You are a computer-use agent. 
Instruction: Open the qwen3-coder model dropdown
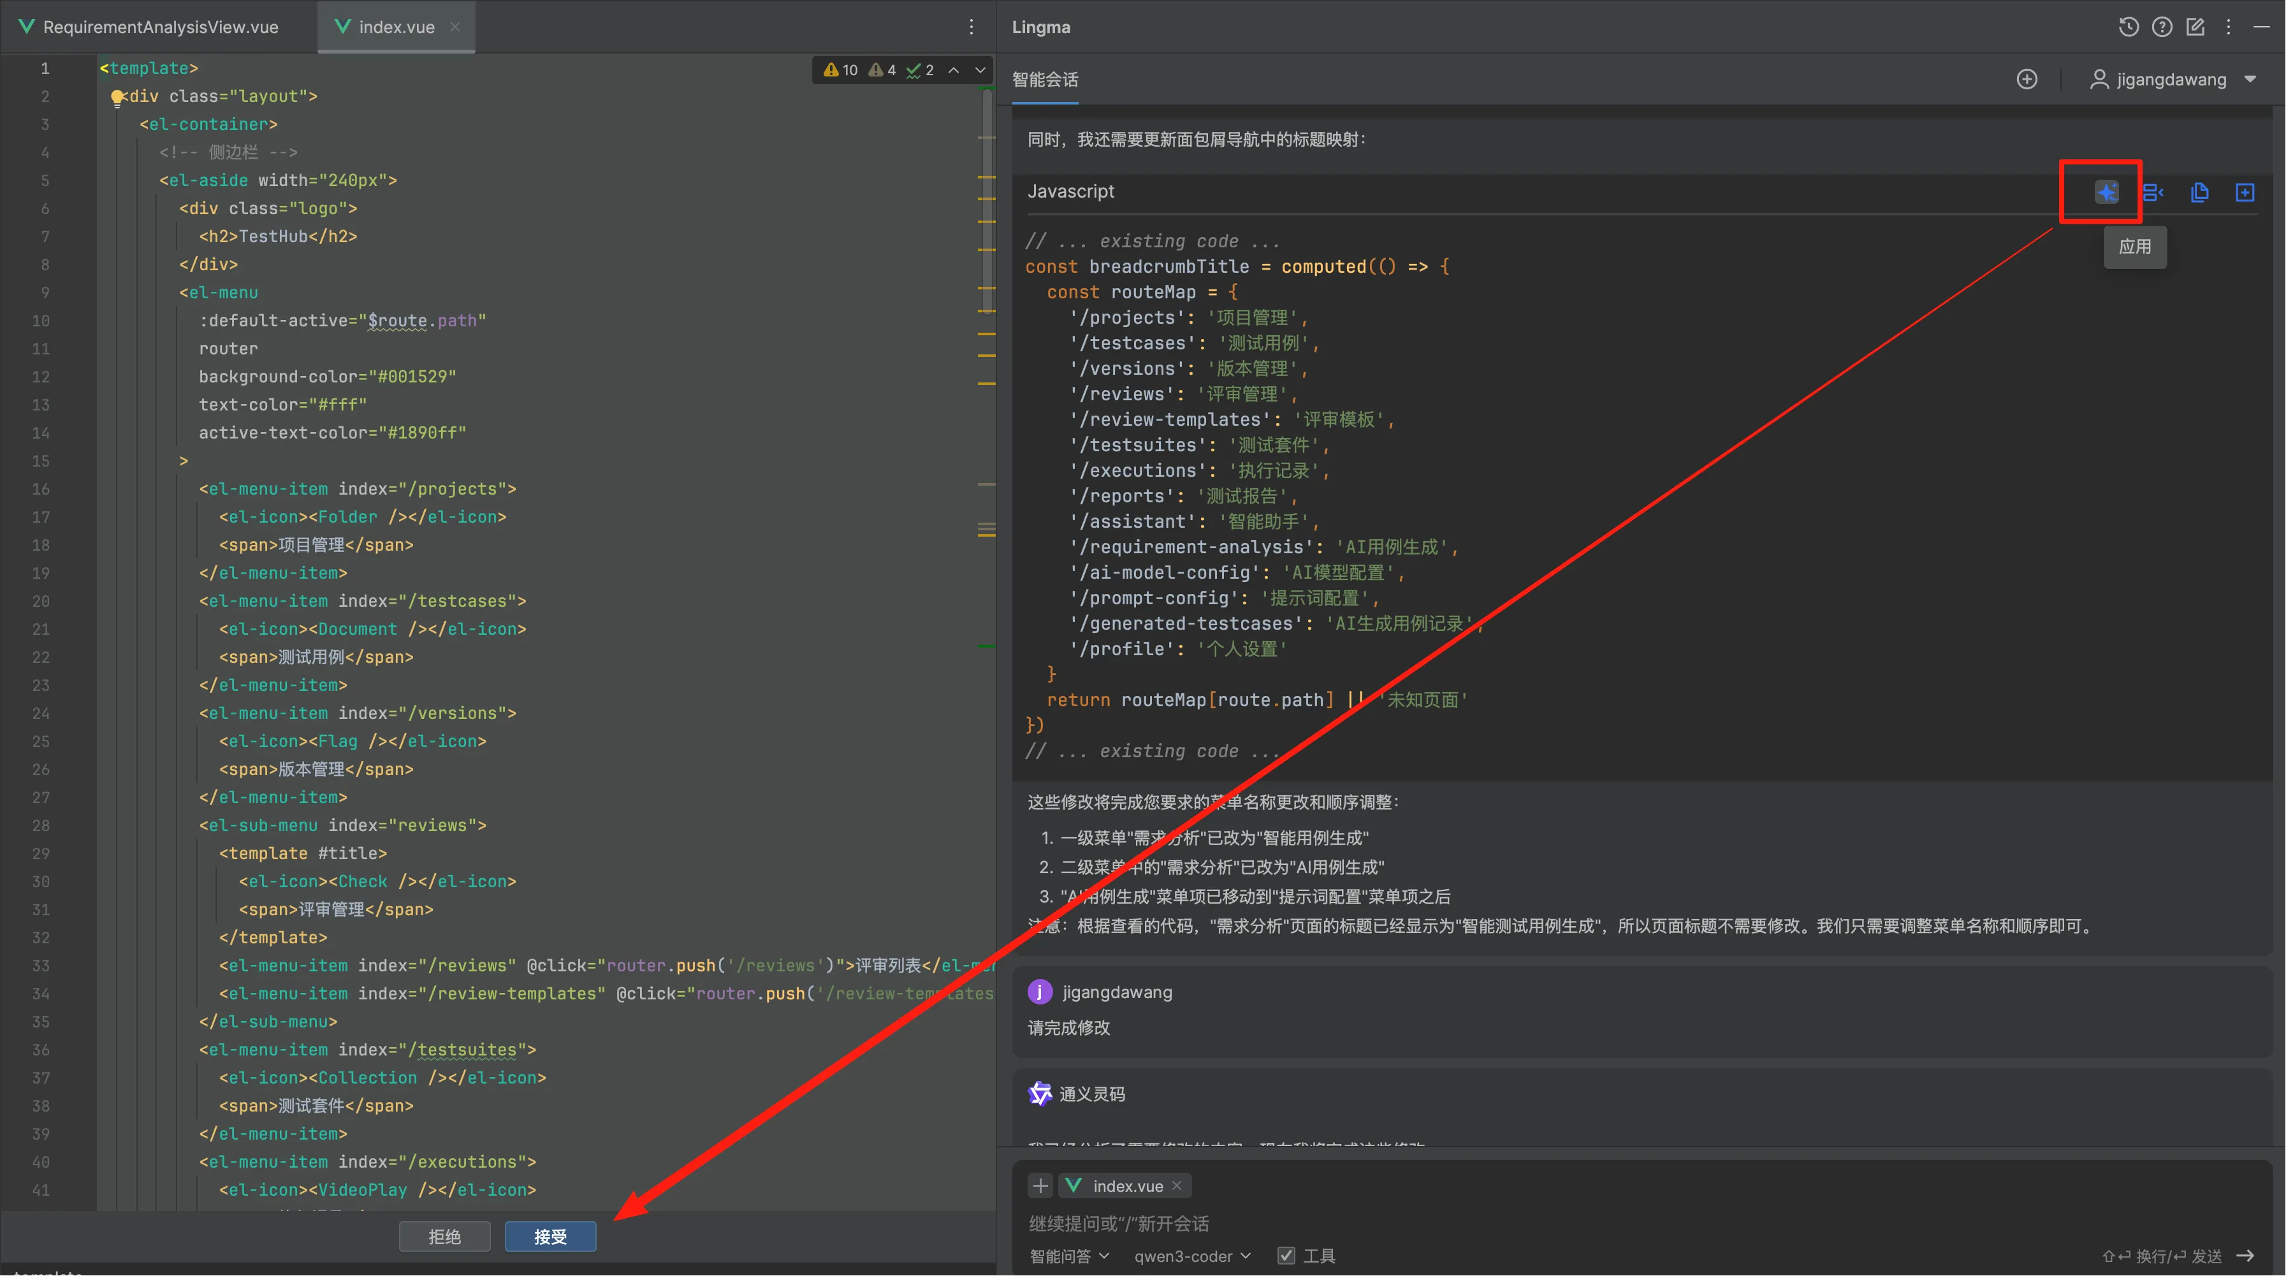point(1192,1256)
